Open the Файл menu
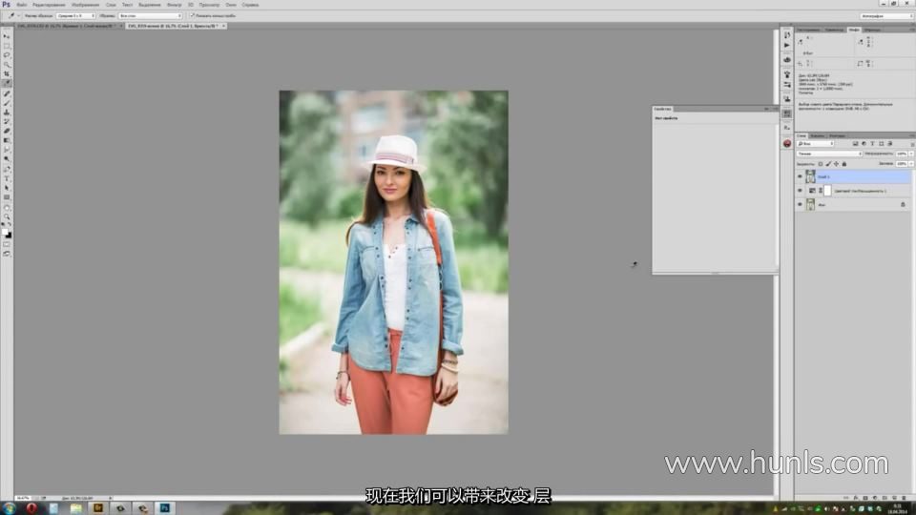The image size is (916, 515). pos(21,5)
